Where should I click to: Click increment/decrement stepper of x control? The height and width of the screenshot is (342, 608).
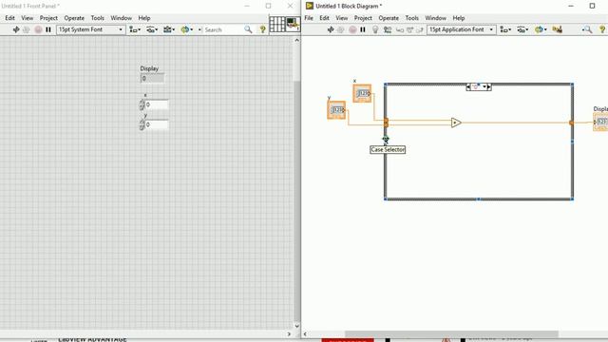[x=142, y=104]
